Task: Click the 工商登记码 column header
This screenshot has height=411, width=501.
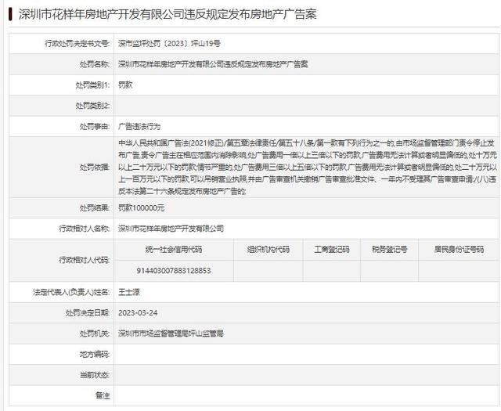Action: (x=332, y=250)
